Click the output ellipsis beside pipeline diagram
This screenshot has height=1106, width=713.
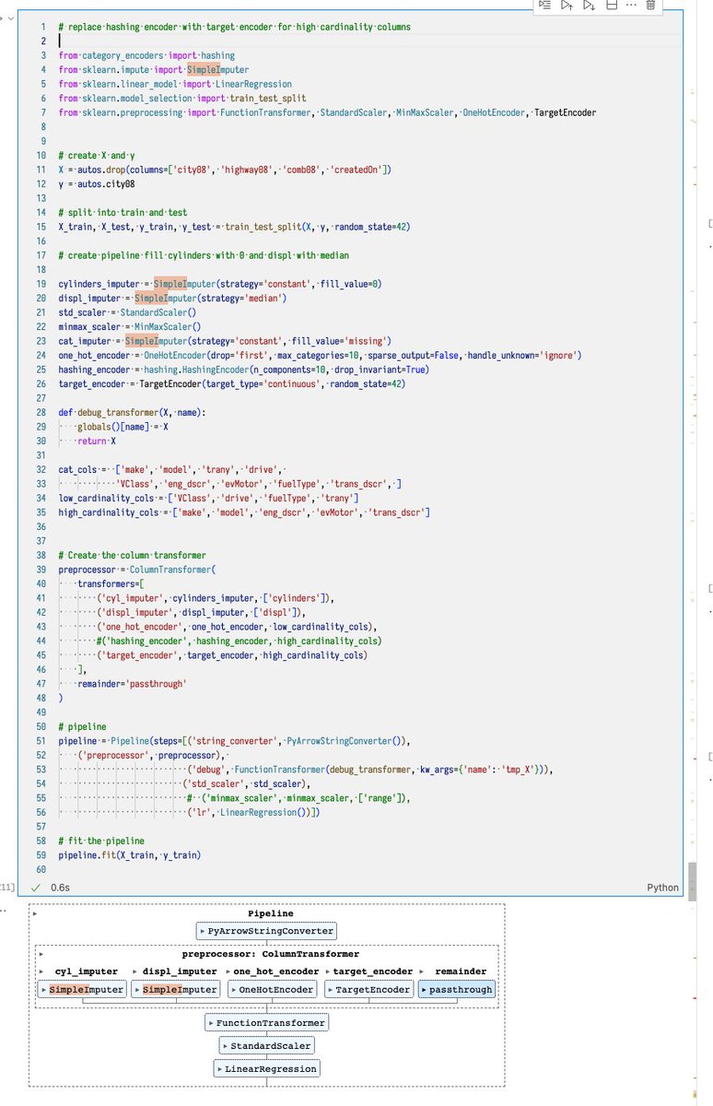4,910
